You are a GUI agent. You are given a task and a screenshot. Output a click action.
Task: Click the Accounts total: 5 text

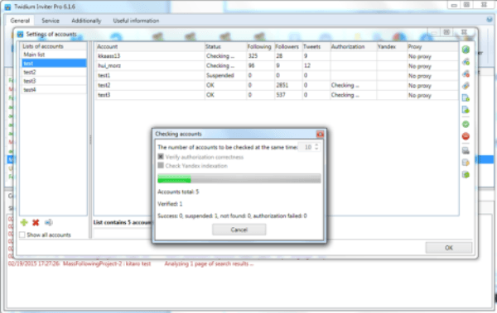coord(178,192)
